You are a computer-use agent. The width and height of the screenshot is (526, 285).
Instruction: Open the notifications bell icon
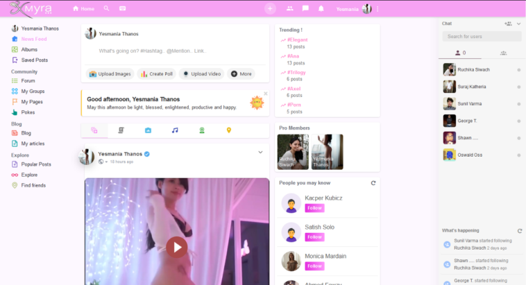[321, 8]
